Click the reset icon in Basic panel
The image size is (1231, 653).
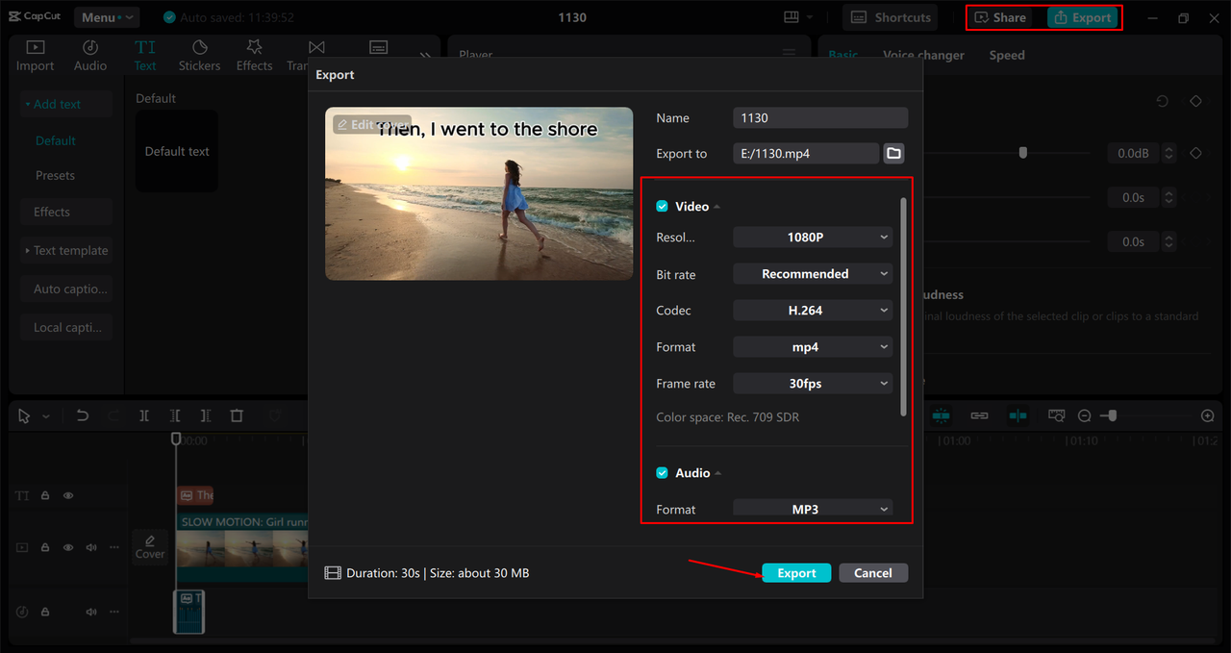pos(1163,101)
